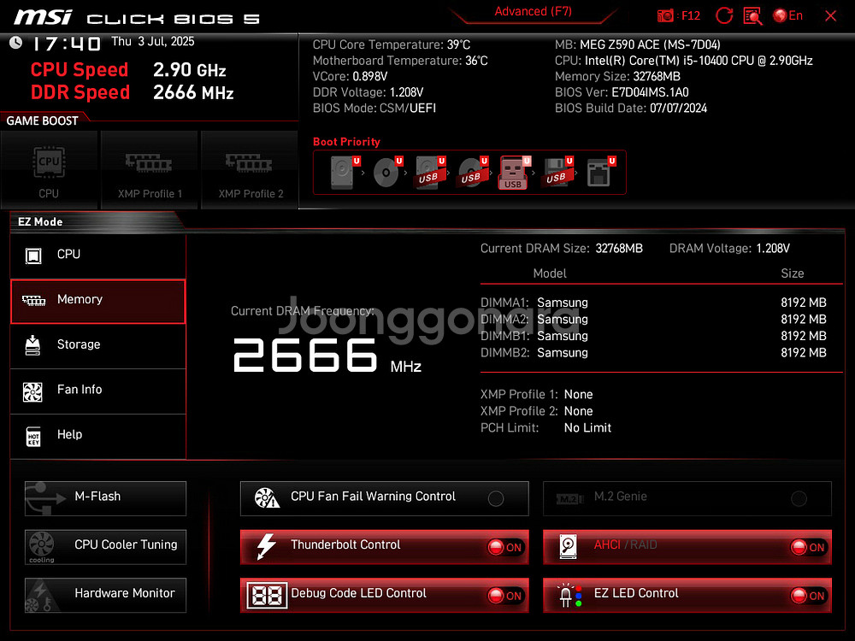Click the EZ Mode header label
The width and height of the screenshot is (855, 641).
click(40, 222)
